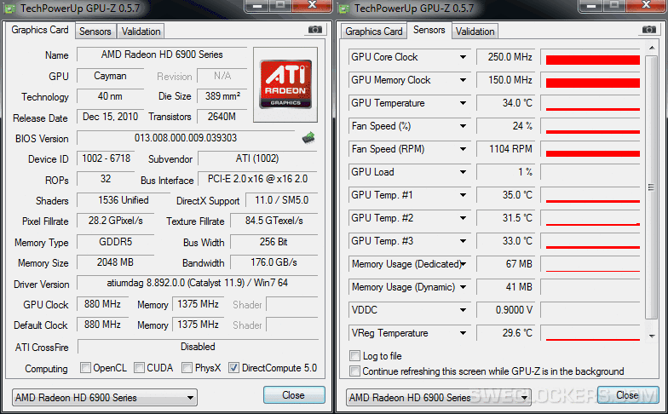Click the sensors scrollbar up arrow

pyautogui.click(x=651, y=48)
